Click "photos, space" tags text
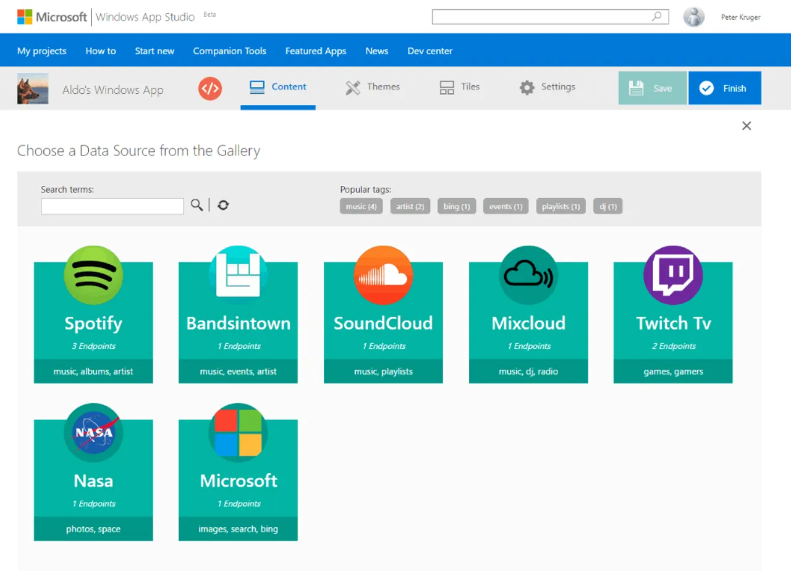 tap(93, 529)
